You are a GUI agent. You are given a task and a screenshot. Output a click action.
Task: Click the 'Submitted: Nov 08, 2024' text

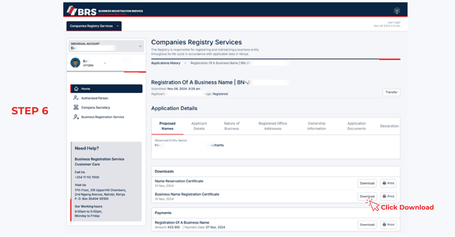click(x=176, y=89)
